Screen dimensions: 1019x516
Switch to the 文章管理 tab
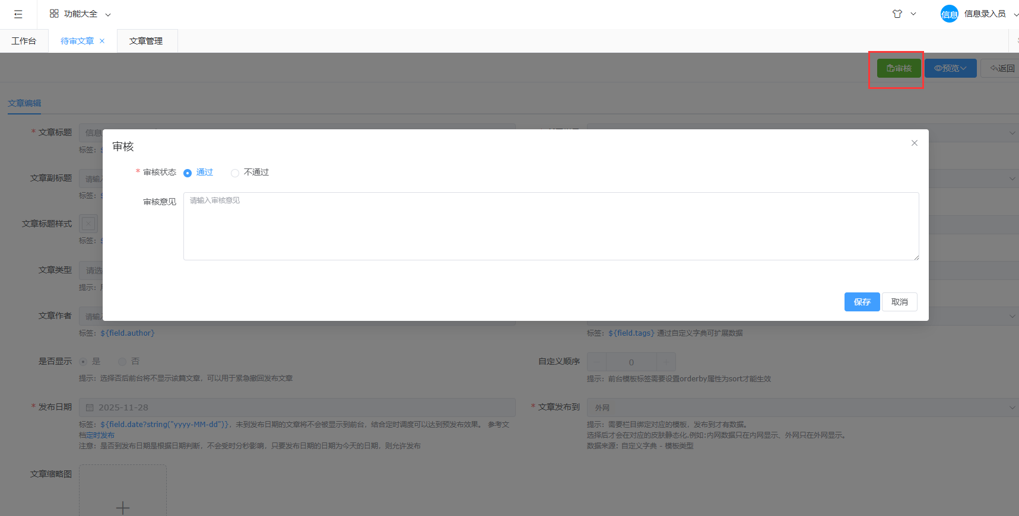coord(146,41)
